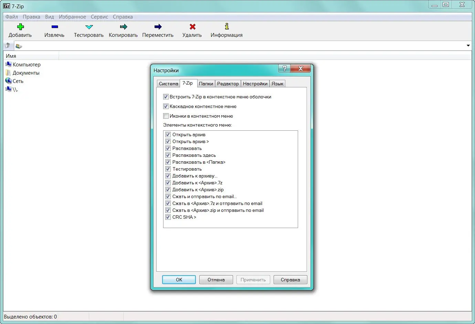The width and height of the screenshot is (475, 324).
Task: Toggle Встроить 7-Zip в контекстное меню оболочки
Action: pyautogui.click(x=166, y=97)
